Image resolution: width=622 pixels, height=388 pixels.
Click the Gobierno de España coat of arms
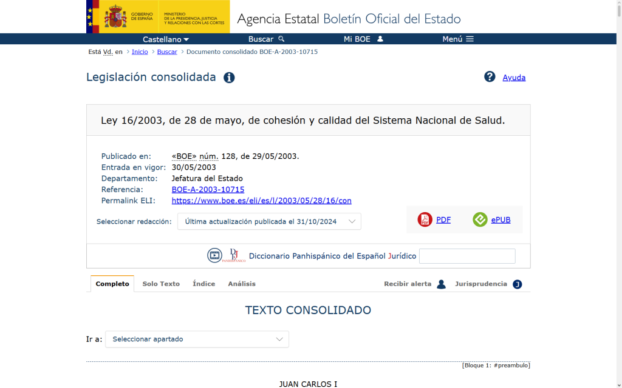pos(115,17)
